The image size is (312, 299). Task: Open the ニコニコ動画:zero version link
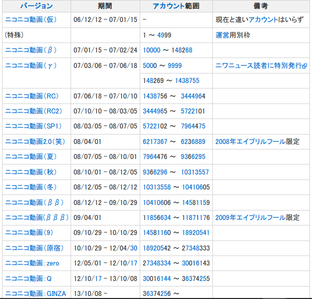pyautogui.click(x=32, y=263)
